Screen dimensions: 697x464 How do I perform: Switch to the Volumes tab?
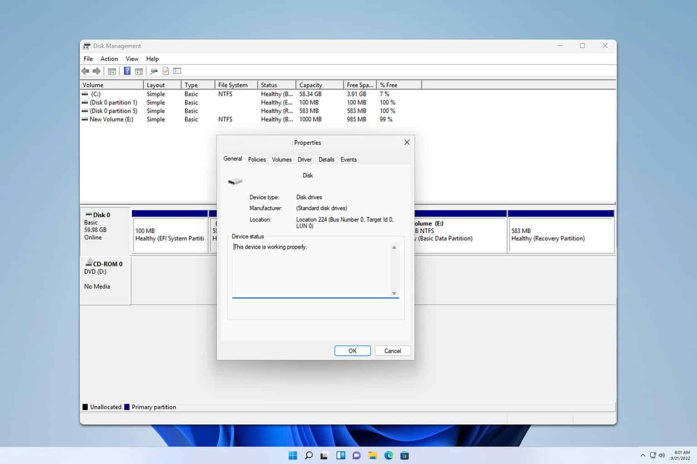tap(282, 159)
